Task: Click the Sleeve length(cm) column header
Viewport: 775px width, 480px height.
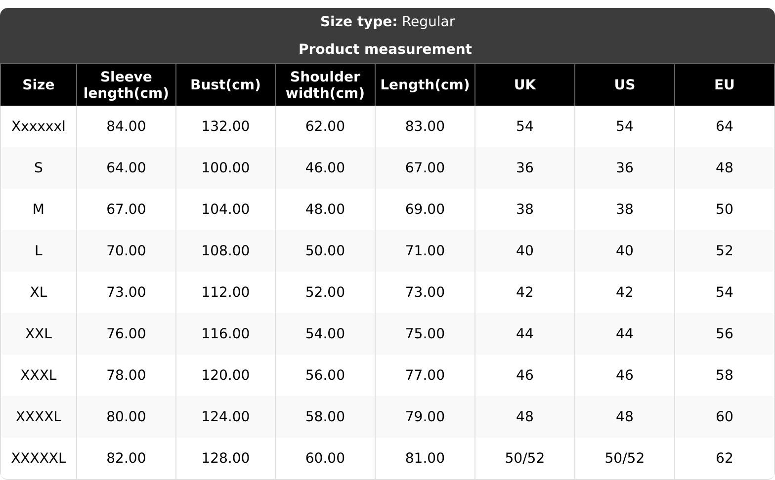Action: (126, 85)
